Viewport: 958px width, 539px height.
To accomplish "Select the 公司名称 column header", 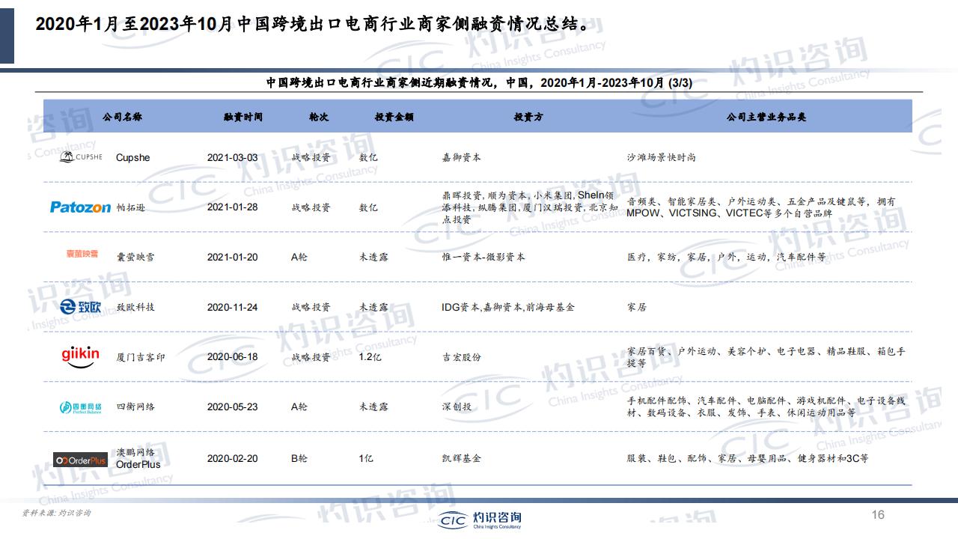I will point(122,118).
